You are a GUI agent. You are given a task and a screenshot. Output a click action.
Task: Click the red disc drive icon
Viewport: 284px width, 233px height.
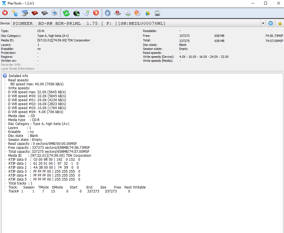(118, 13)
